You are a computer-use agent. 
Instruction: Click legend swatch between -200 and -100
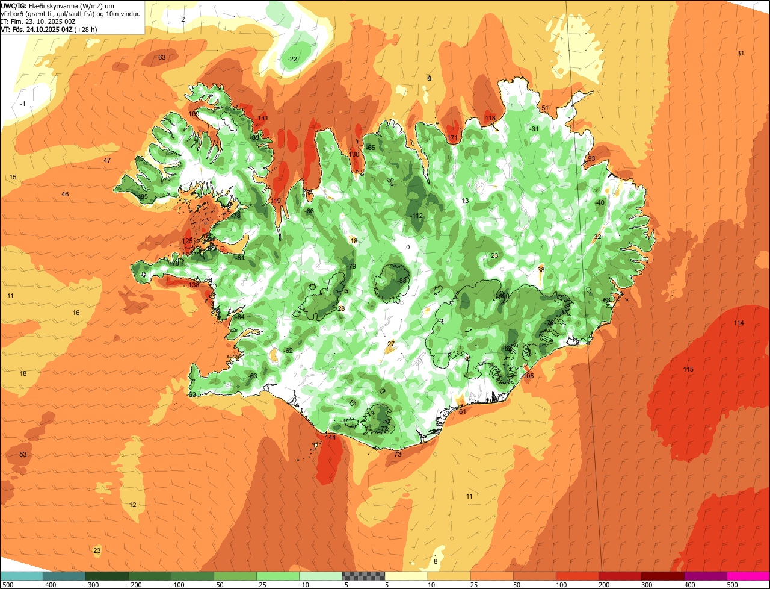click(x=149, y=576)
